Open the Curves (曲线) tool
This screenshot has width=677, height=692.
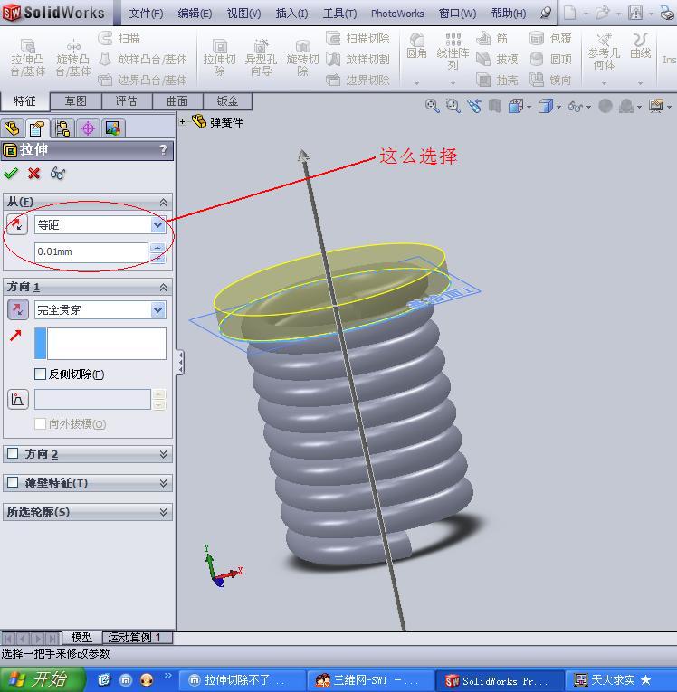pyautogui.click(x=640, y=46)
